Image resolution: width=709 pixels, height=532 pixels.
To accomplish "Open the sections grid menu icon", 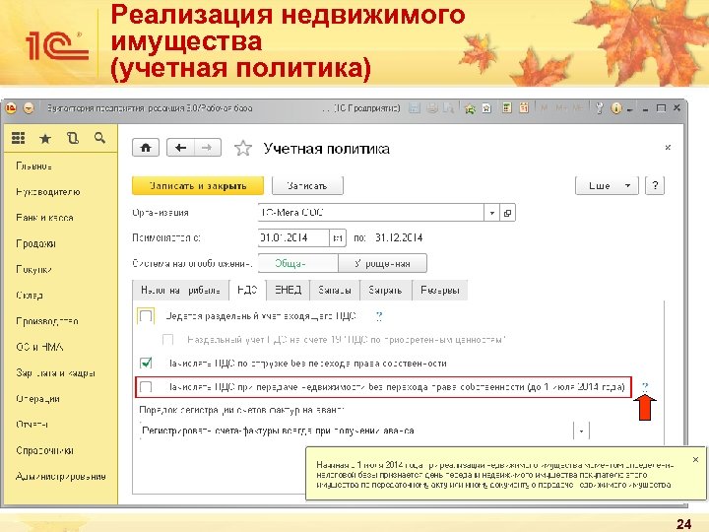I will pos(18,138).
